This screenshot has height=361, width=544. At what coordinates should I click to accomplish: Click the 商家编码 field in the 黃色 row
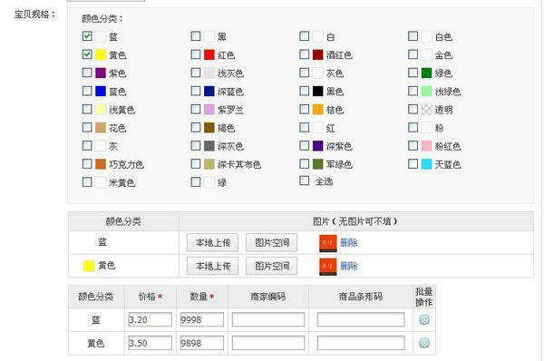[268, 343]
